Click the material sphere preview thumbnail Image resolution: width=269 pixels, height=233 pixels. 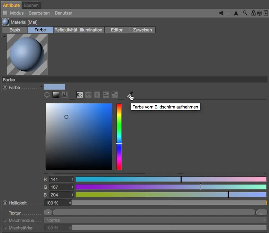(27, 55)
